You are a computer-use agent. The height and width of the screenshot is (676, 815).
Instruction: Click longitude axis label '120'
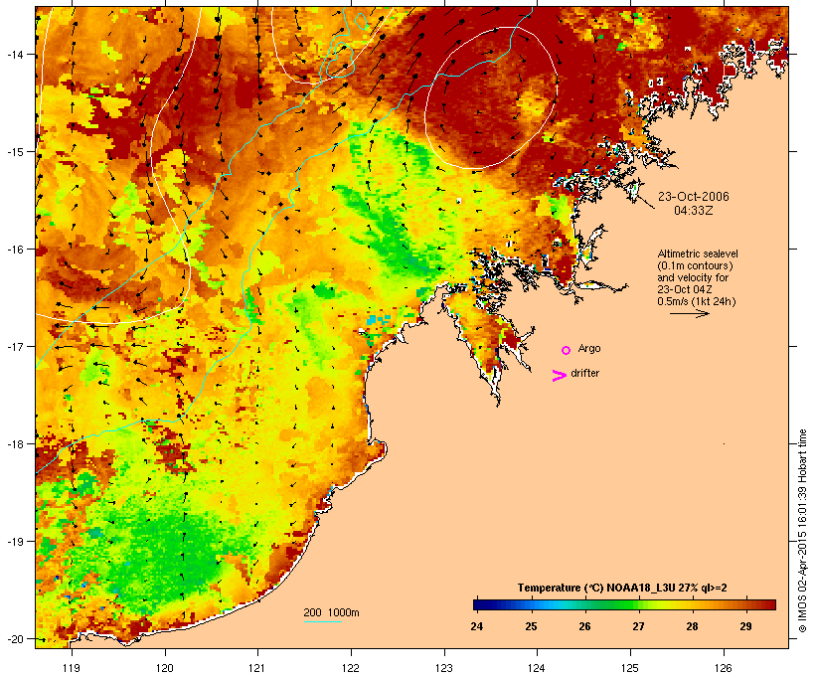click(x=165, y=668)
